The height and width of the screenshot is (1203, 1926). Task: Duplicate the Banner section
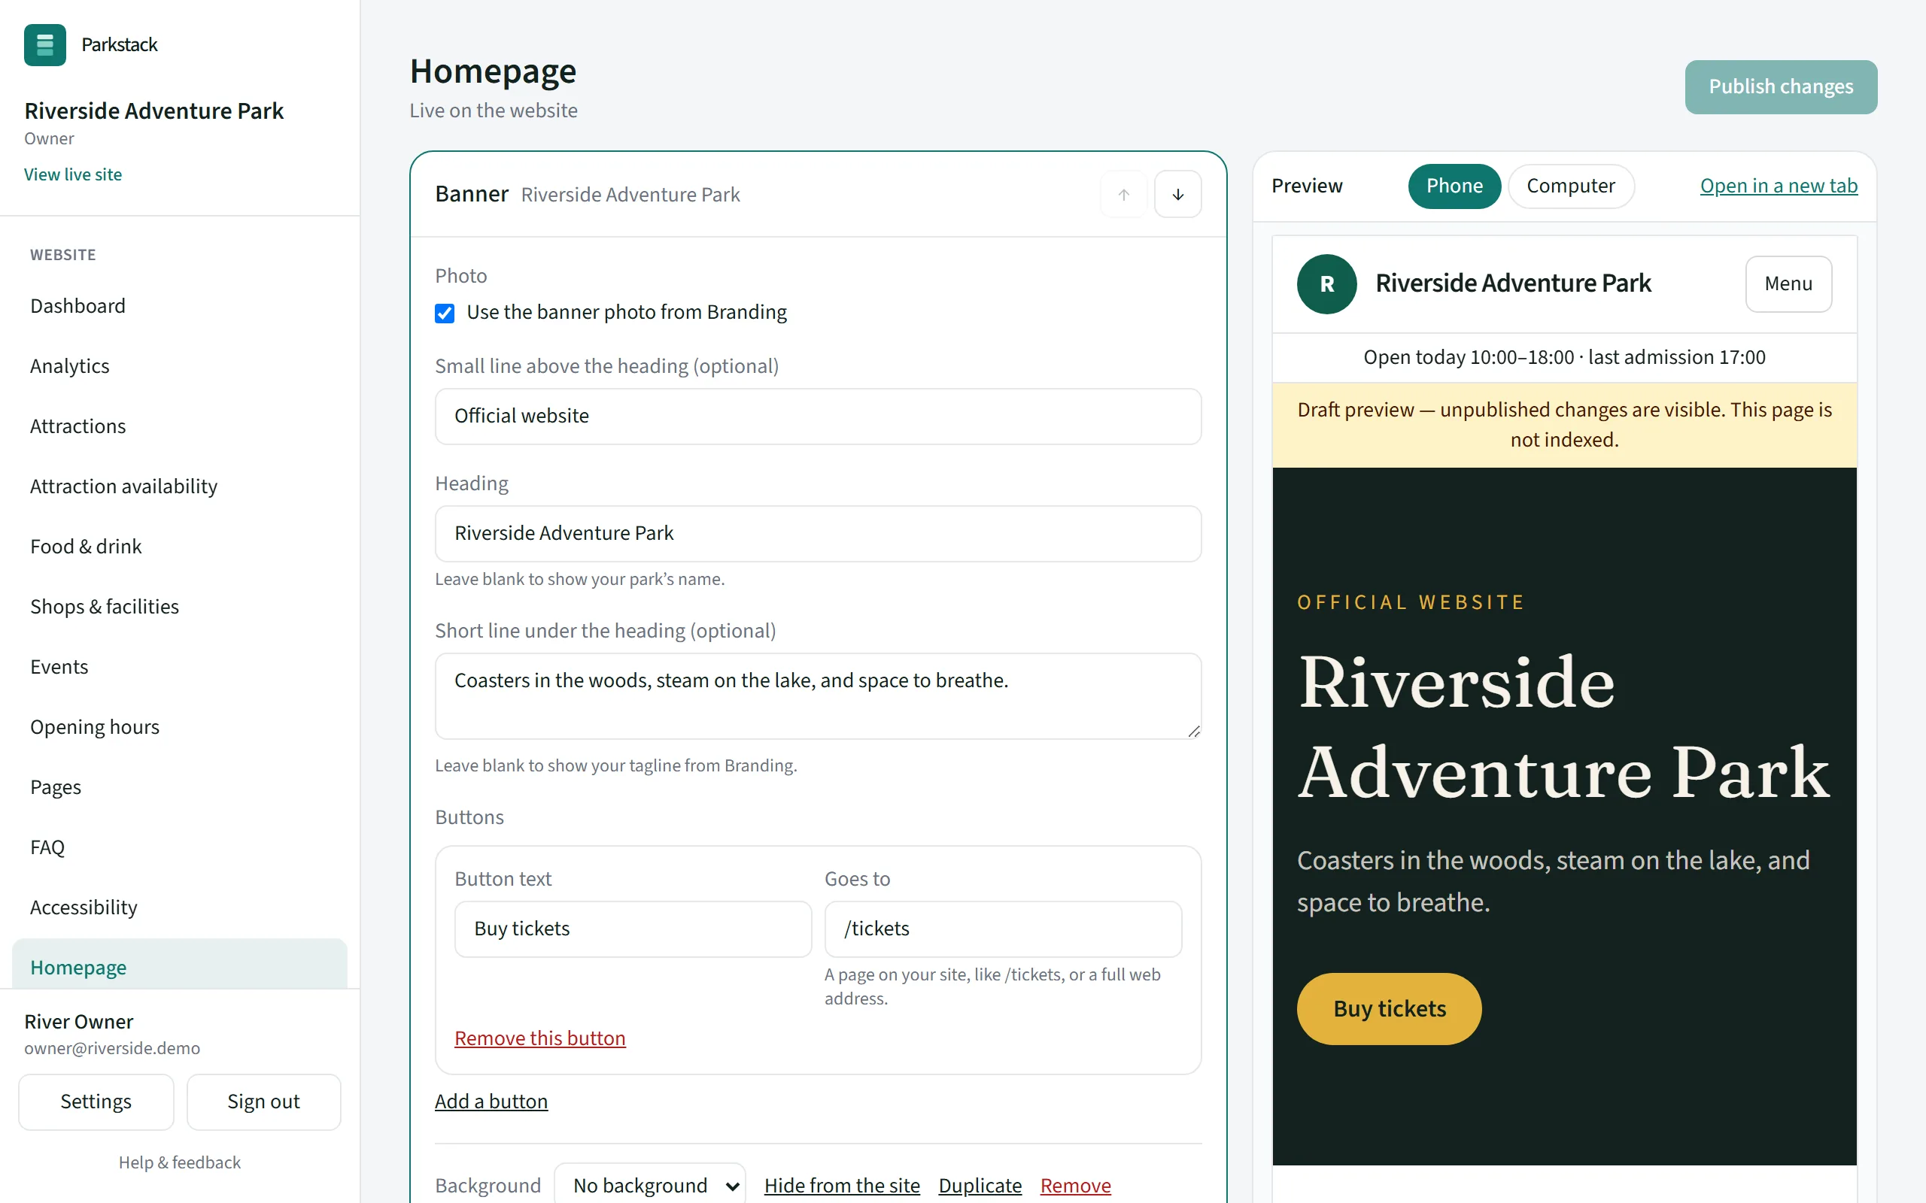click(980, 1186)
